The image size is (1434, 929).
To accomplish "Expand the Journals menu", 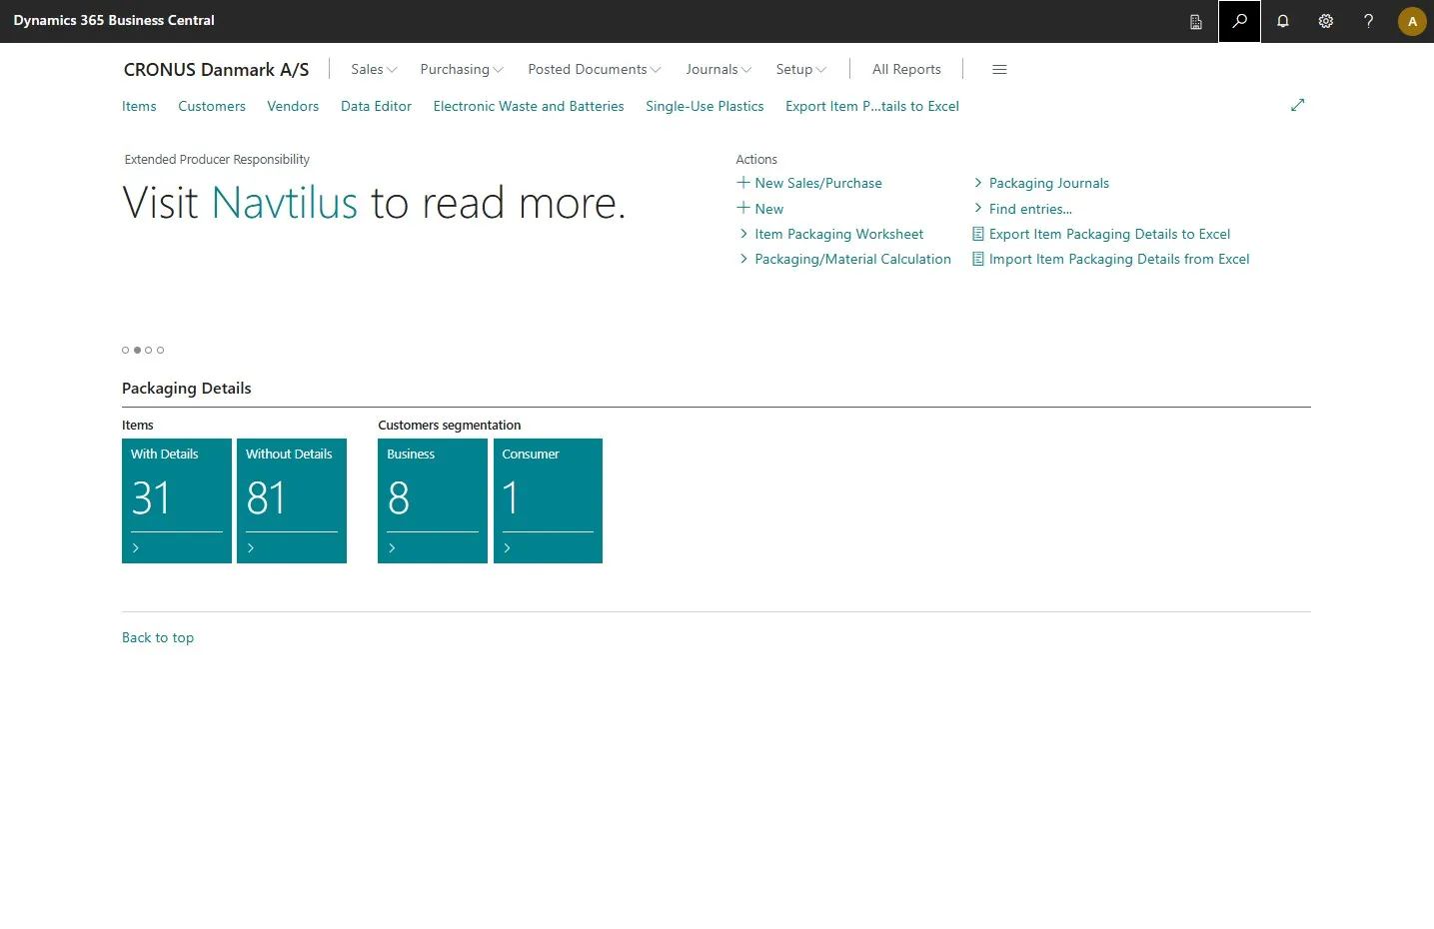I will click(x=718, y=69).
